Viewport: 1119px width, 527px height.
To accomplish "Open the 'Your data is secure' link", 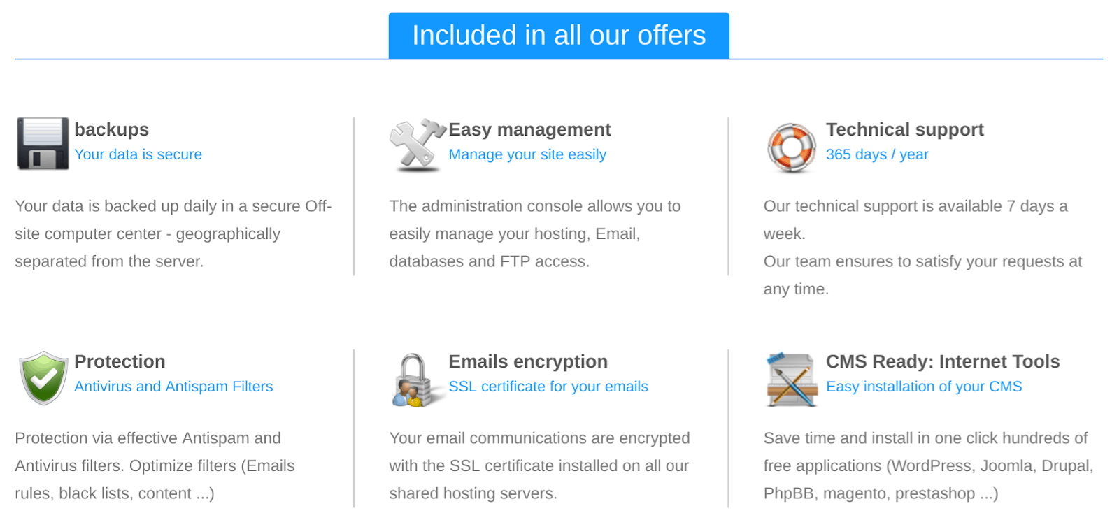I will tap(138, 154).
